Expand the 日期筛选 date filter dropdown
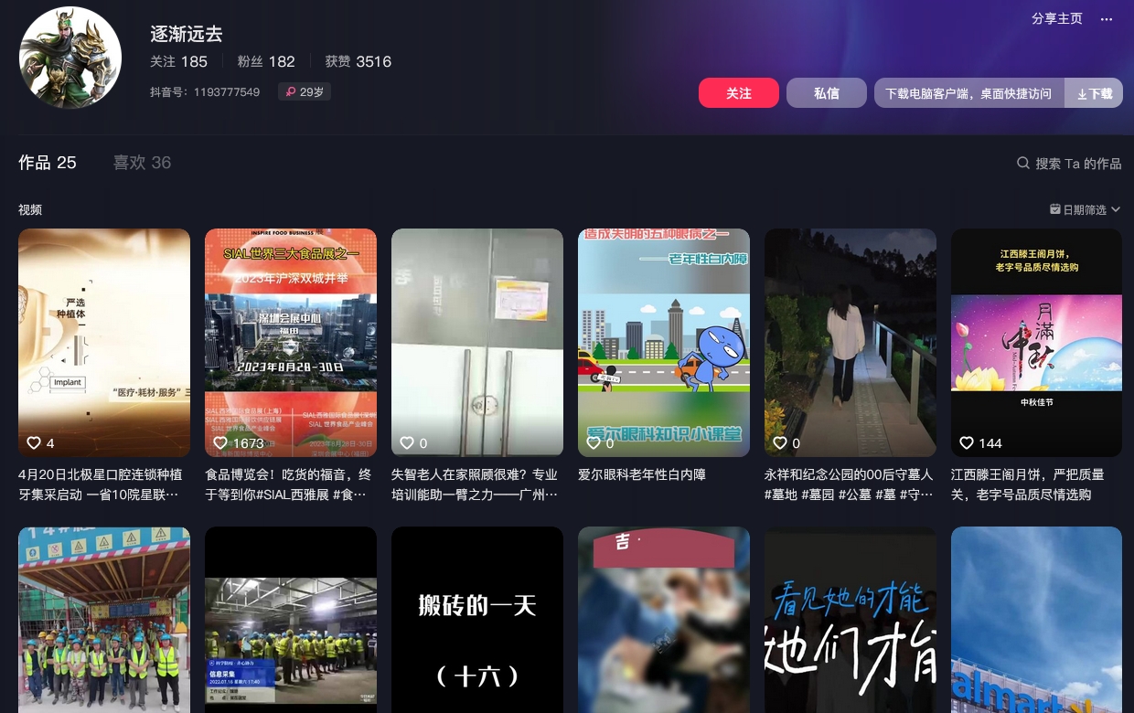The height and width of the screenshot is (713, 1134). (x=1086, y=209)
